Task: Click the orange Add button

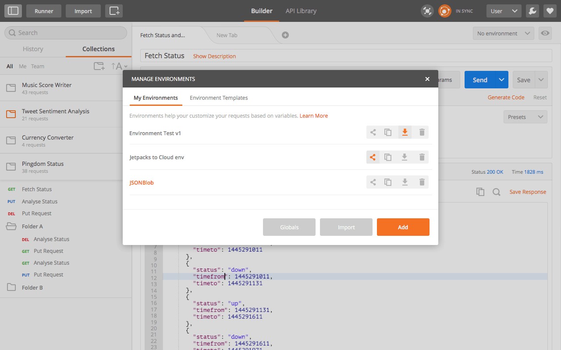Action: pos(403,227)
